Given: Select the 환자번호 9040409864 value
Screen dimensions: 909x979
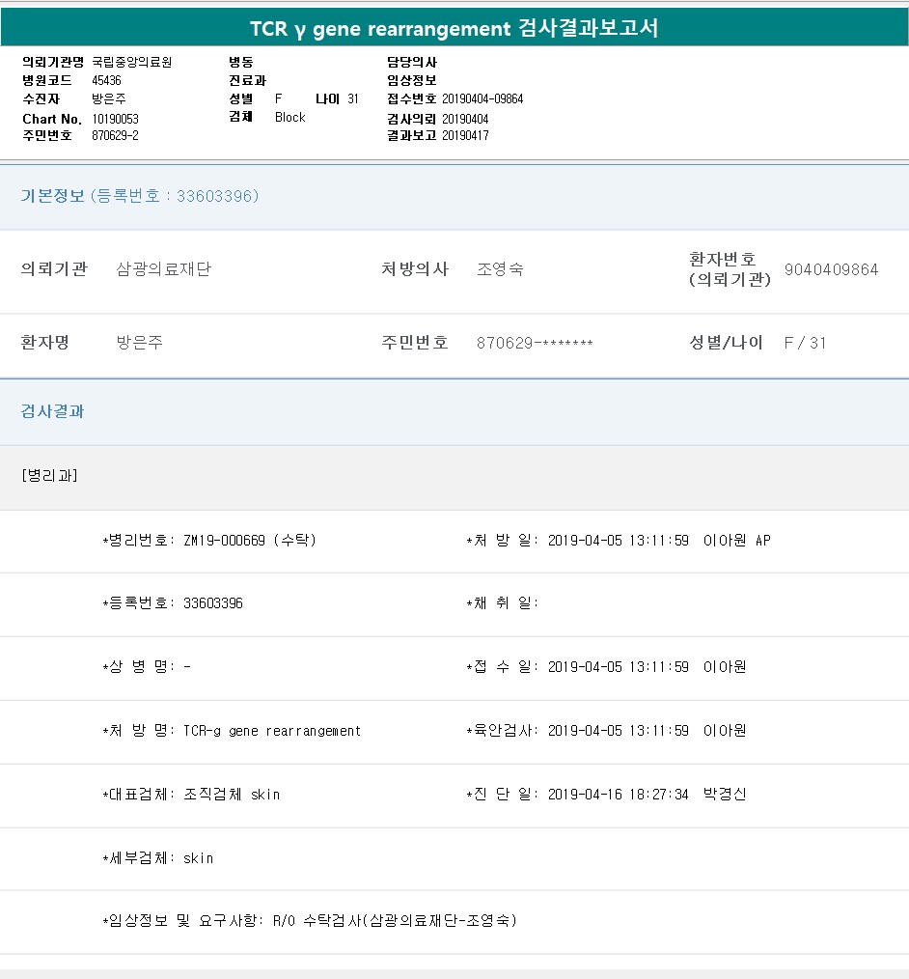Looking at the screenshot, I should click(x=831, y=270).
